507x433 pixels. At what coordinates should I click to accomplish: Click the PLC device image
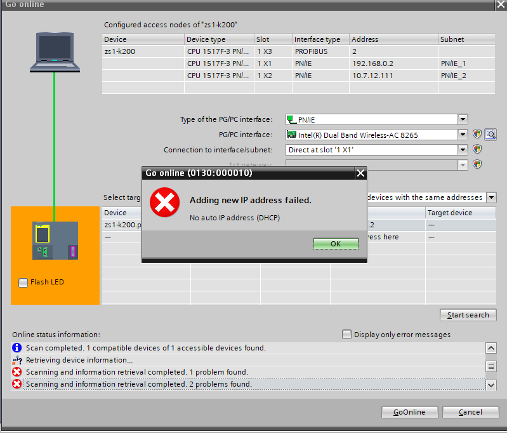55,241
